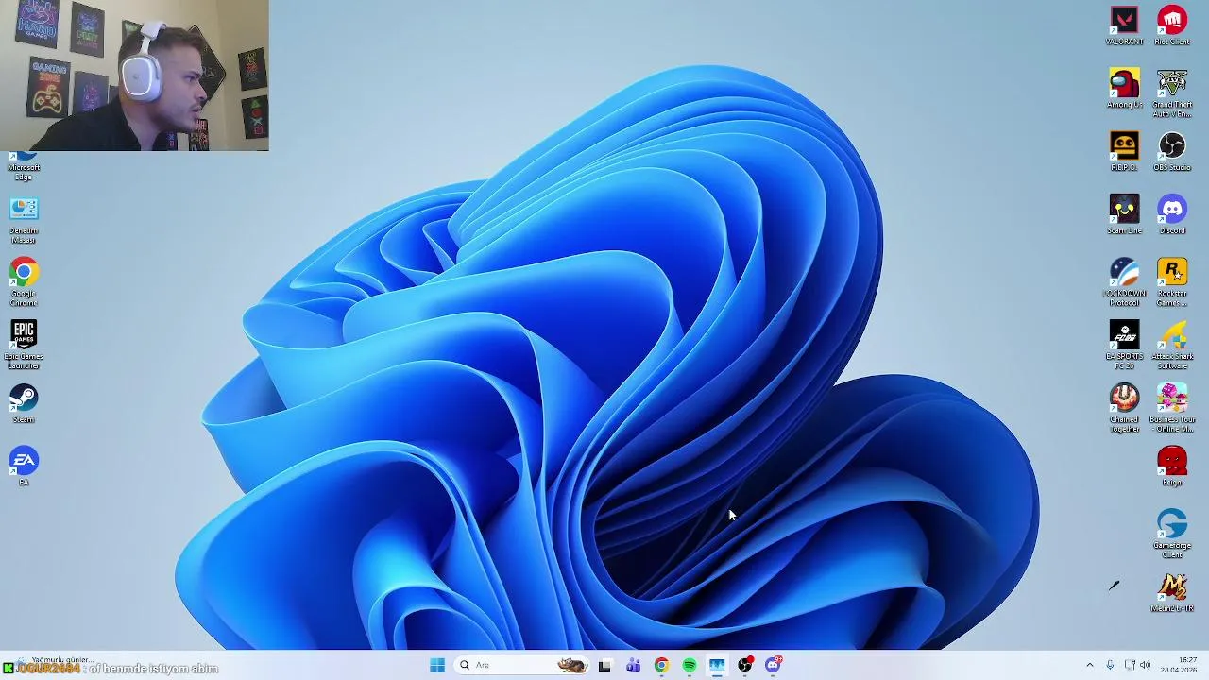Select the EA SPORTS FC 26 desktop icon
This screenshot has height=680, width=1209.
tap(1124, 346)
